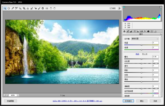Click the 阴影 shadows slider handle
The height and width of the screenshot is (106, 165).
coord(142,73)
